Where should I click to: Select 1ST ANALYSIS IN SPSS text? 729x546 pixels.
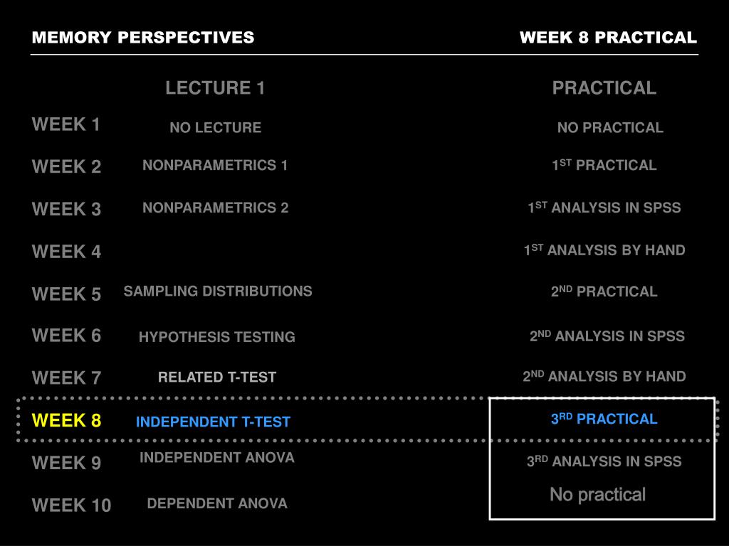604,207
